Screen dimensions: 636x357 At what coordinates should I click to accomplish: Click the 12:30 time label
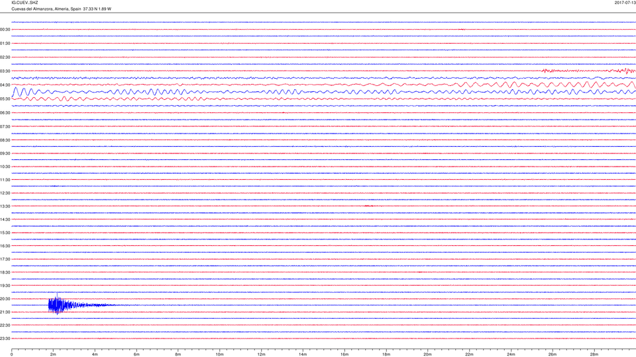(x=5, y=193)
